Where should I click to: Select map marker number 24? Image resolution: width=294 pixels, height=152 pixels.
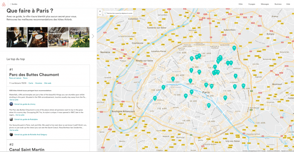point(209,106)
